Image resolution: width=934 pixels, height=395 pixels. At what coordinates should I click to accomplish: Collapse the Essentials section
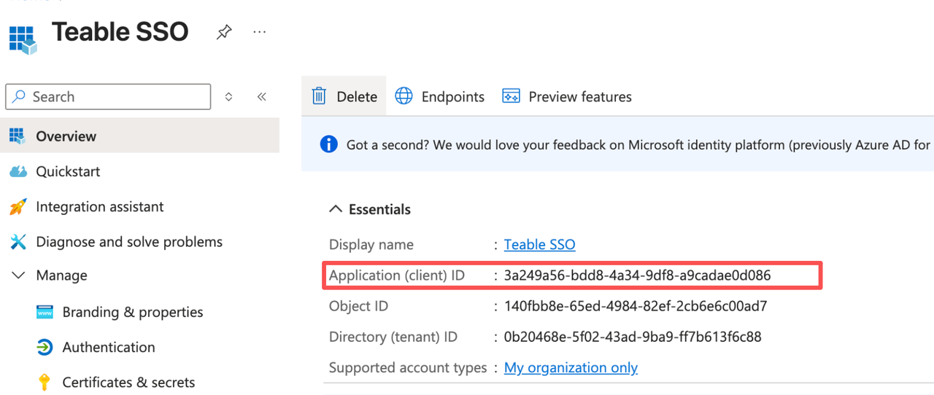(370, 209)
